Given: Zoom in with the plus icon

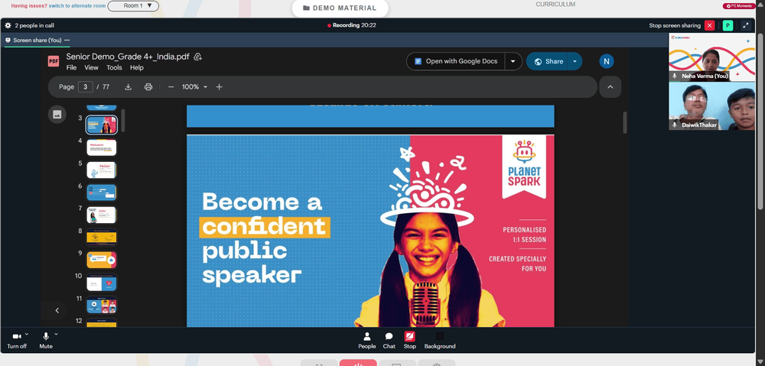Looking at the screenshot, I should pos(219,87).
